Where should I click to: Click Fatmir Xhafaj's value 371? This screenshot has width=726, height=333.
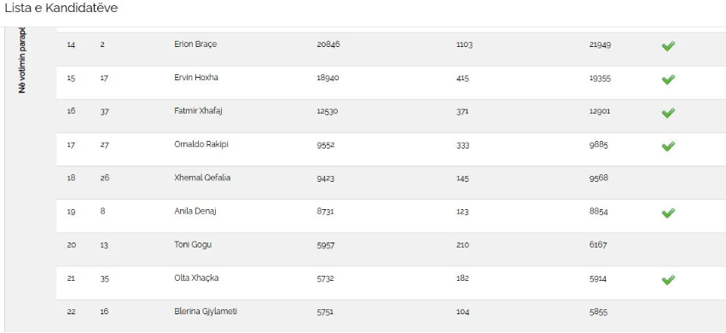pyautogui.click(x=462, y=111)
